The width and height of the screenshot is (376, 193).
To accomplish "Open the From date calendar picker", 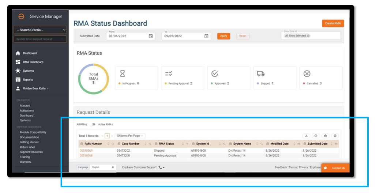I will pyautogui.click(x=151, y=36).
